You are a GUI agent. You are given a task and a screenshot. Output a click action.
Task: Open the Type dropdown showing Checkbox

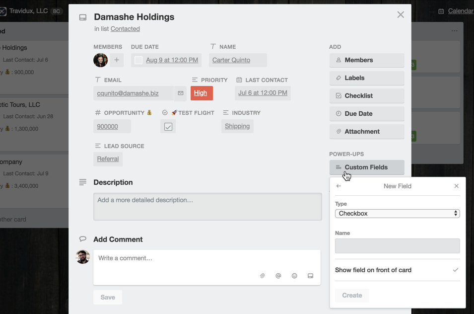397,213
